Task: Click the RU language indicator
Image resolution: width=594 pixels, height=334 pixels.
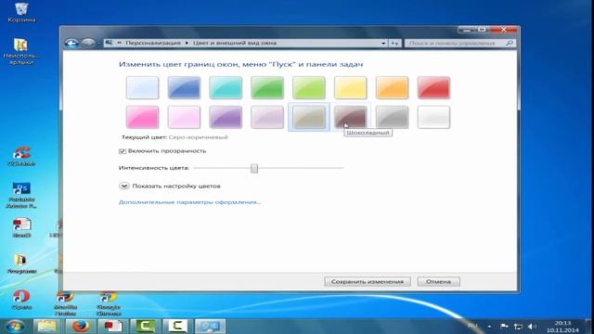Action: click(472, 326)
